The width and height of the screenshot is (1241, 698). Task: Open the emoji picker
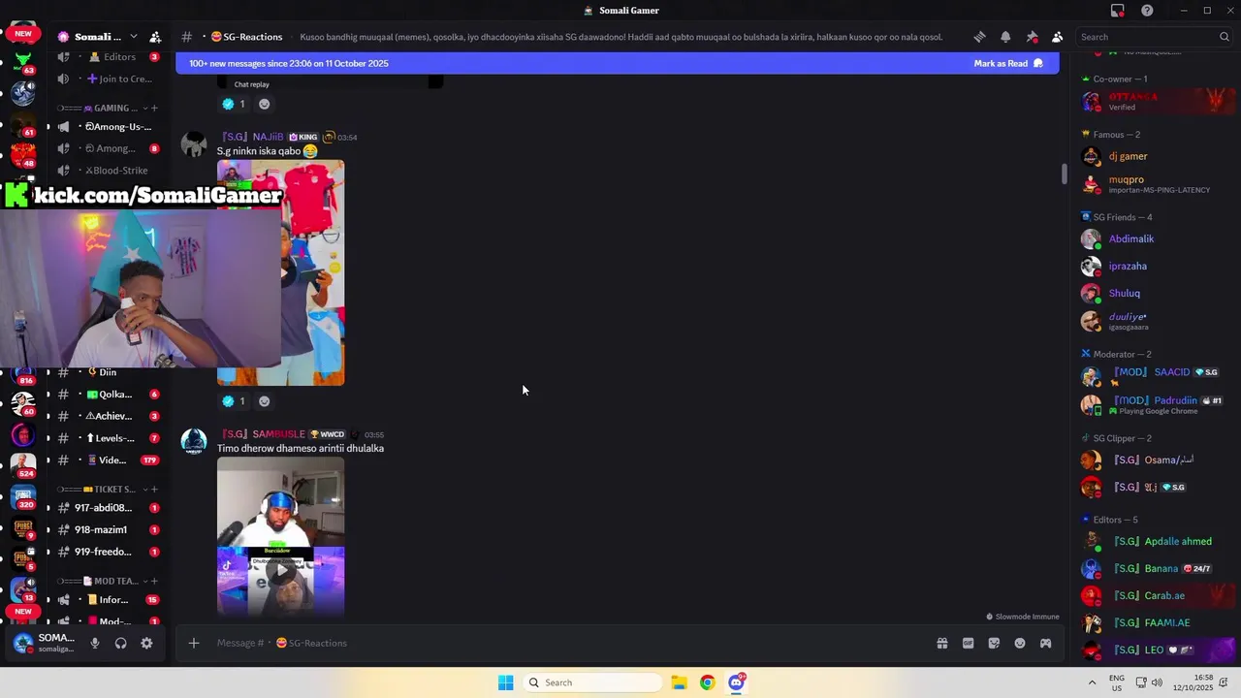click(x=1020, y=643)
